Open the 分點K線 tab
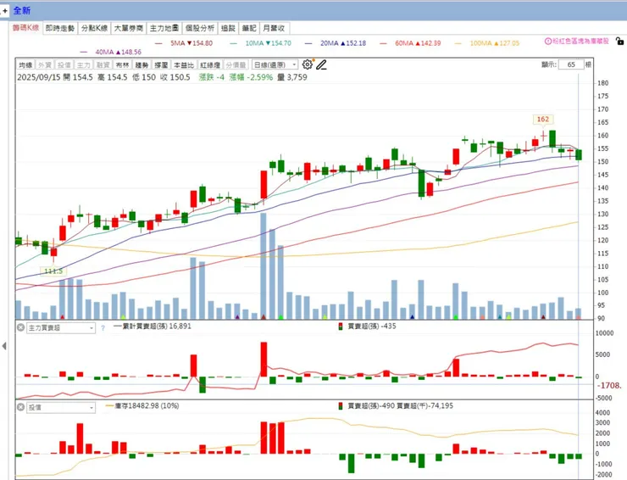Screen dimensions: 627x480 click(x=94, y=28)
